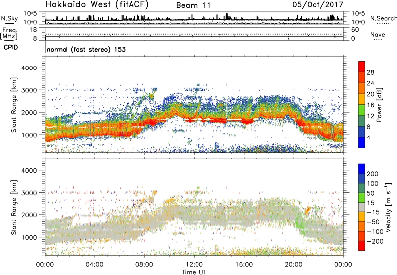Image resolution: width=397 pixels, height=275 pixels.
Task: Click the green velocity patch near 20:30 UT
Action: pyautogui.click(x=301, y=224)
